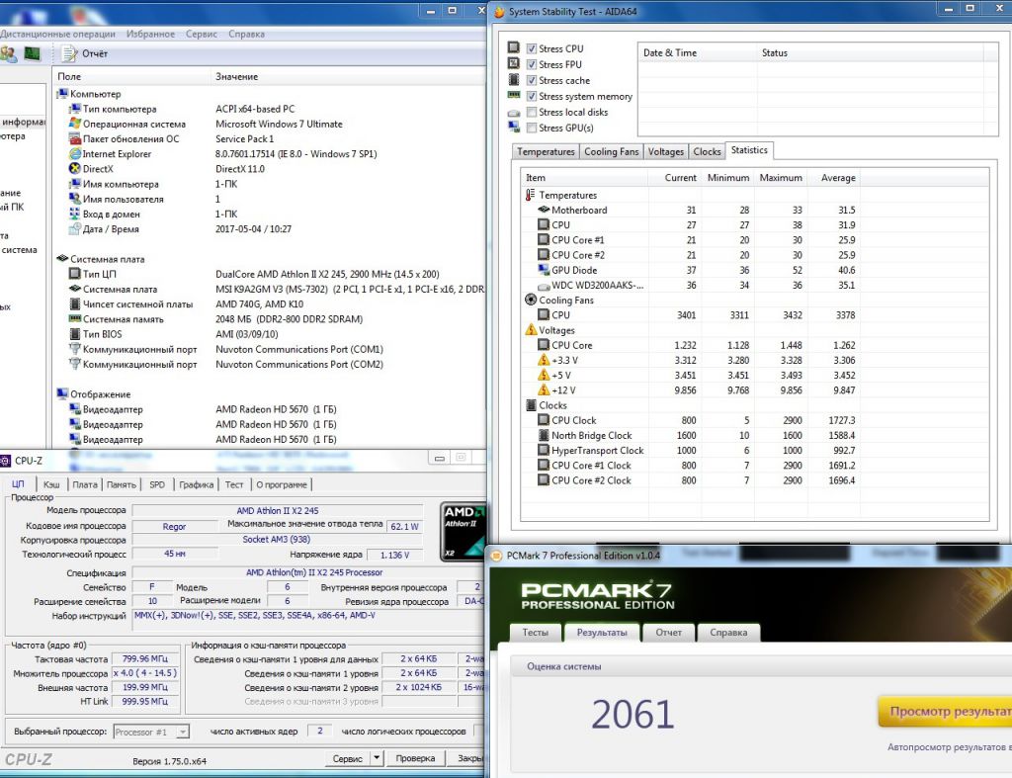Click the Voltages warning icon
The image size is (1012, 778).
[x=531, y=330]
